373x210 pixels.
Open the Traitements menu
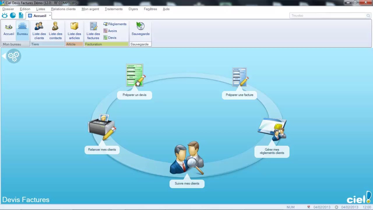(x=114, y=9)
